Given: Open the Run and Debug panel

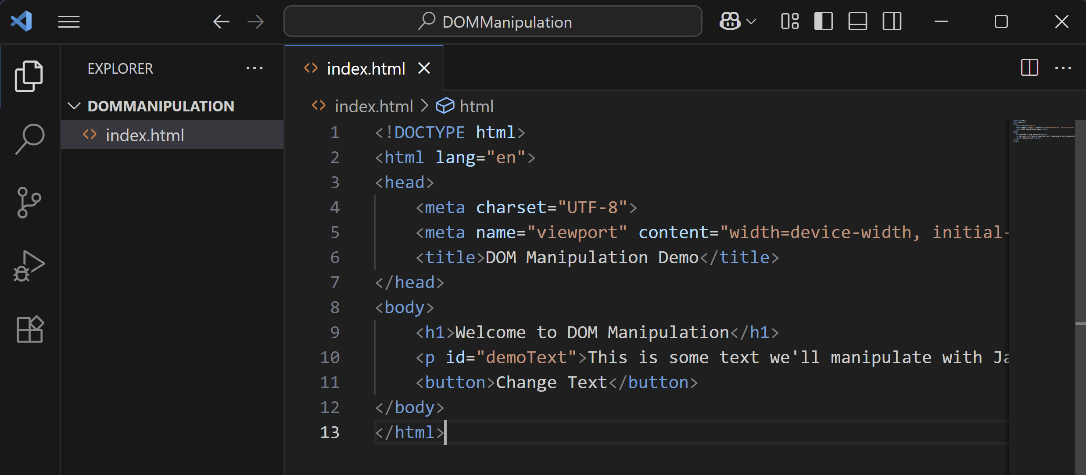Looking at the screenshot, I should point(29,265).
